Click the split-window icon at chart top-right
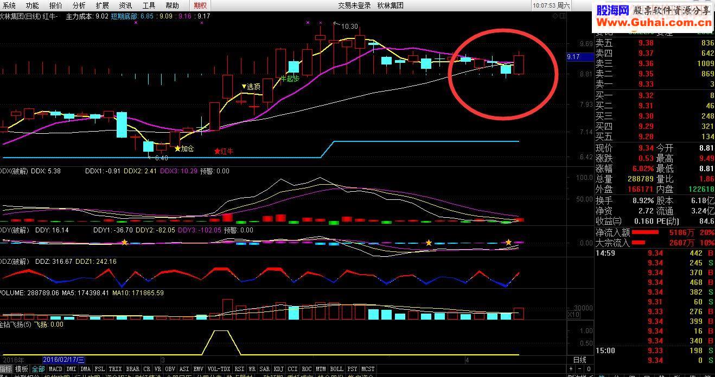 562,16
